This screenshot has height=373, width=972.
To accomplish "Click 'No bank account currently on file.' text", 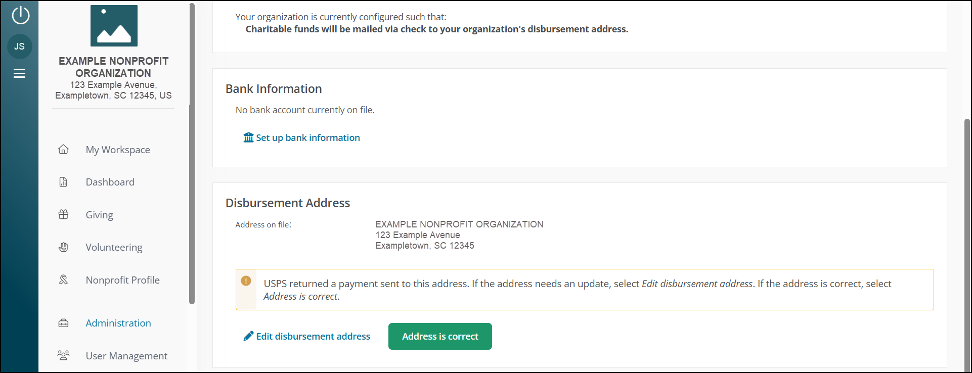I will 305,110.
